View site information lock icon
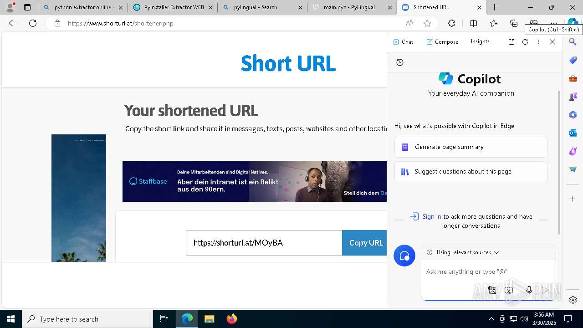 [x=57, y=23]
